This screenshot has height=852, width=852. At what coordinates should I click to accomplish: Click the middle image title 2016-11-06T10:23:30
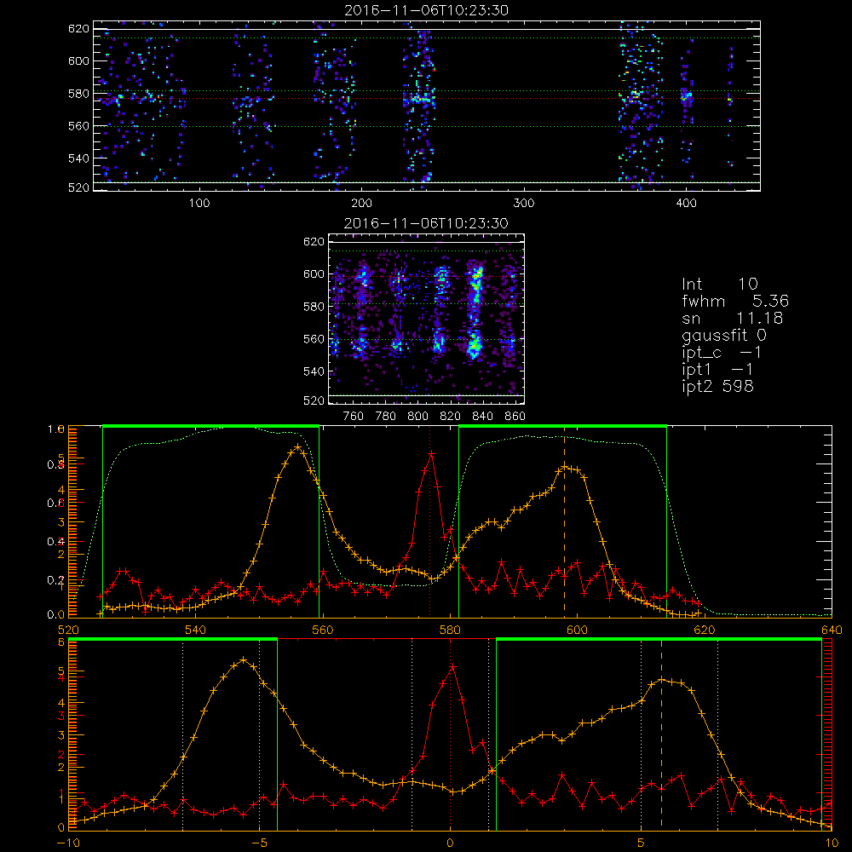click(426, 223)
